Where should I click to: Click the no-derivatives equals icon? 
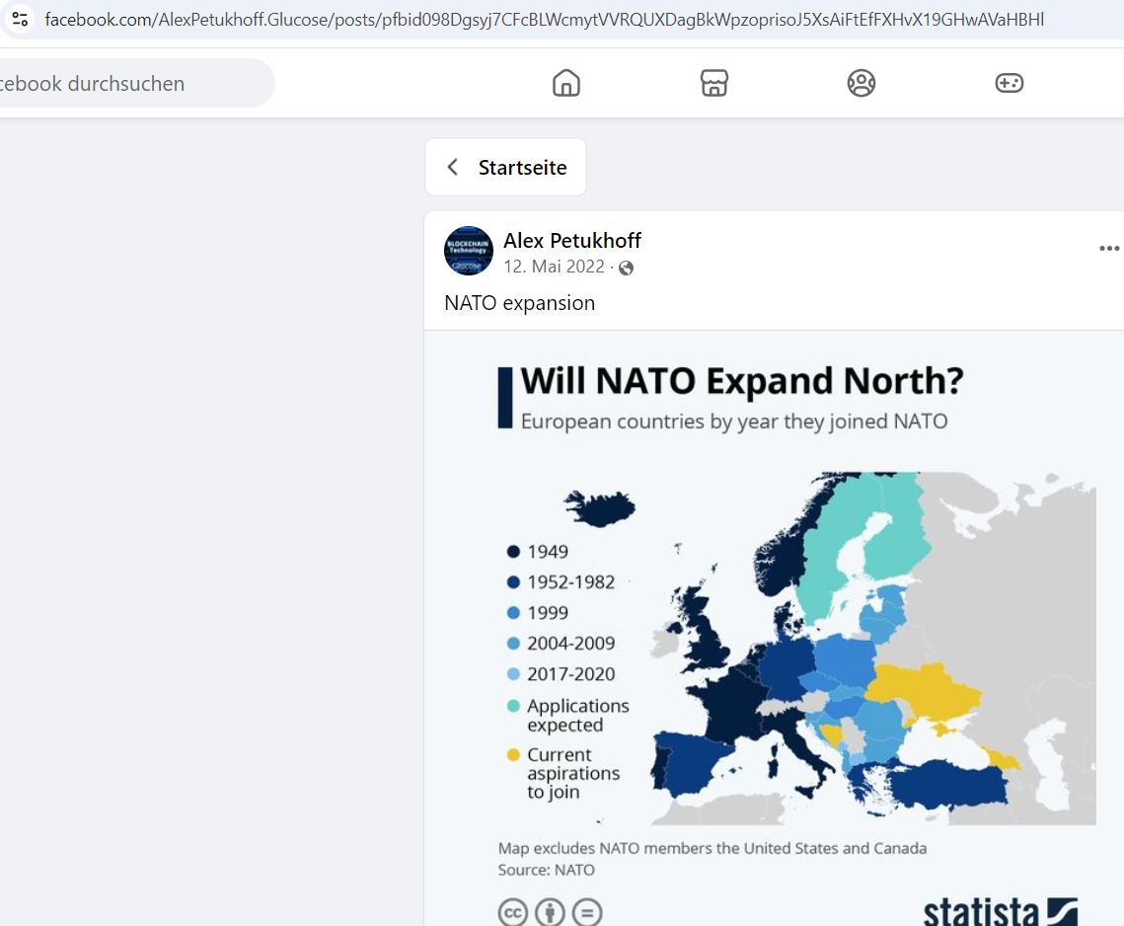[587, 912]
